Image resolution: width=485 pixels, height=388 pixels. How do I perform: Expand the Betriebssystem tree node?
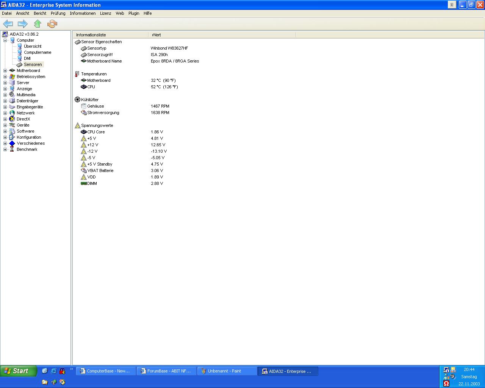click(5, 77)
